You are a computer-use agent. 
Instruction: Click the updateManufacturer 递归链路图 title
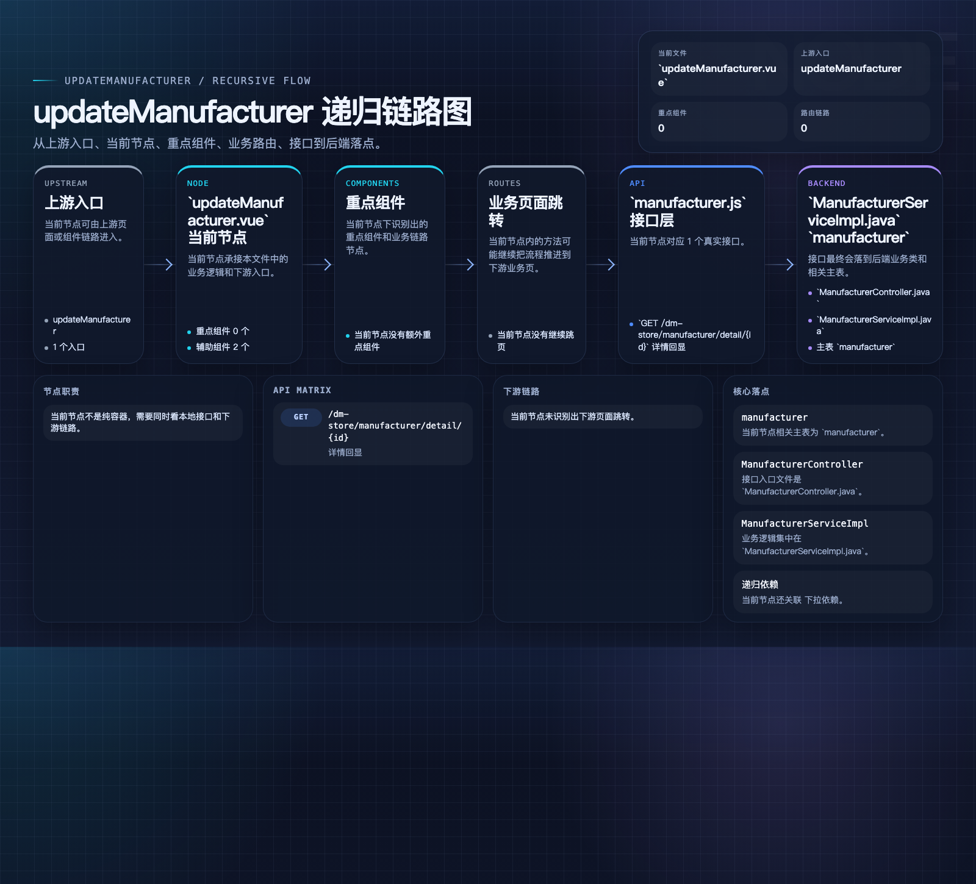point(253,112)
